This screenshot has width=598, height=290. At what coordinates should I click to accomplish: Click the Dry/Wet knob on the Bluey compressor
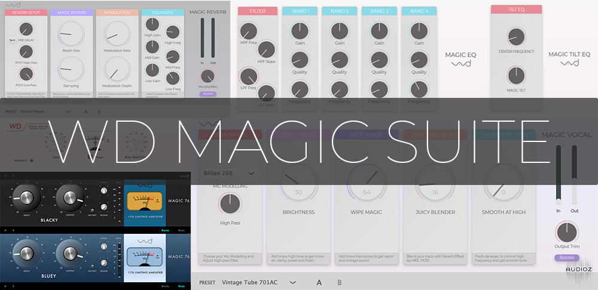pos(92,266)
